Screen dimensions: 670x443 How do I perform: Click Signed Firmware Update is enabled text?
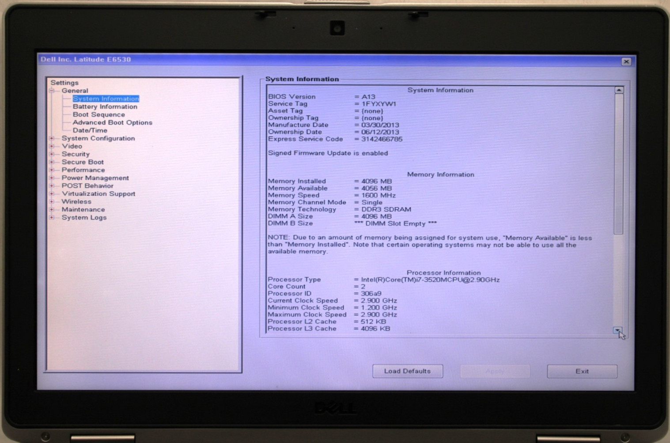(x=328, y=153)
